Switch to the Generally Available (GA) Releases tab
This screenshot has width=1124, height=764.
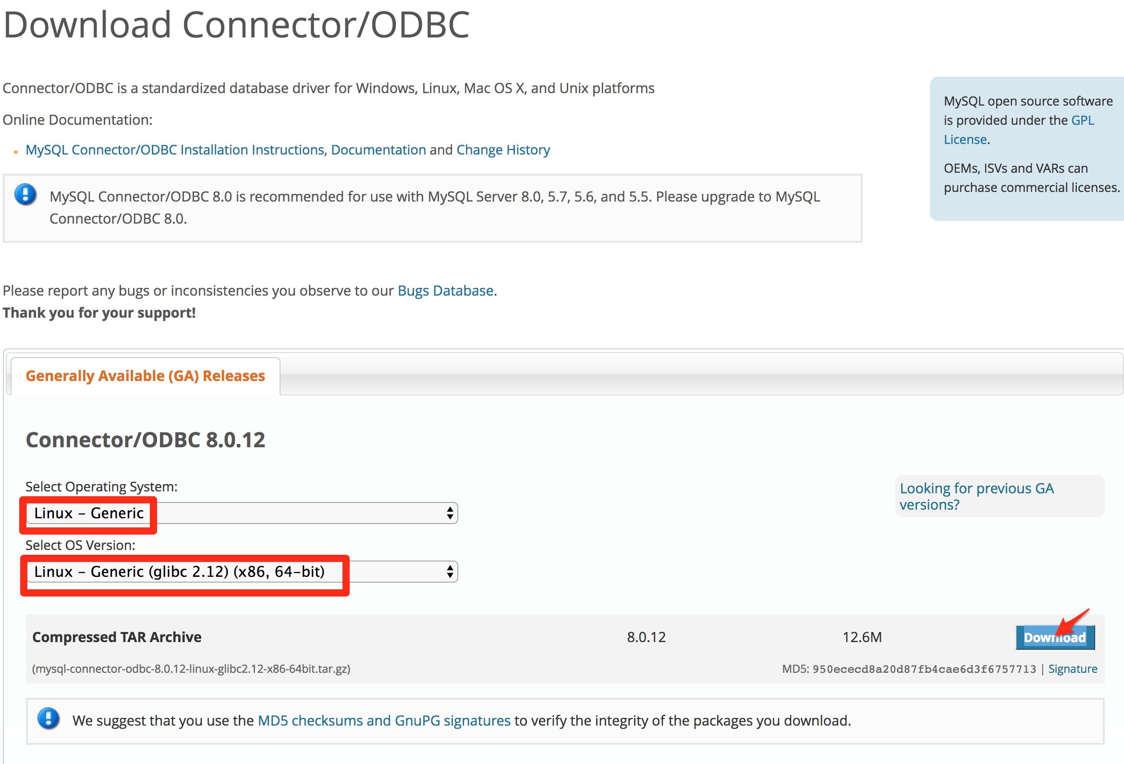coord(145,376)
